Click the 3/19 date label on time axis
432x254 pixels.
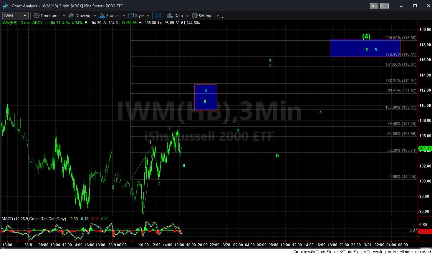(x=112, y=245)
